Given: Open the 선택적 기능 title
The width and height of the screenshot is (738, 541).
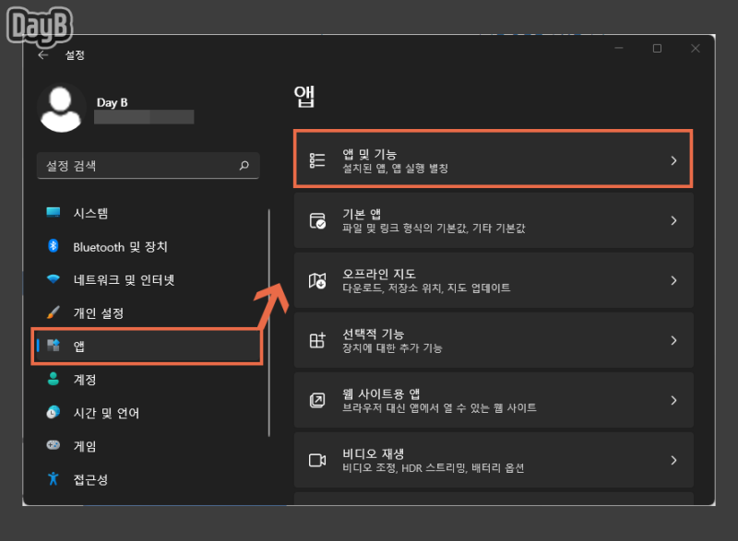Looking at the screenshot, I should [374, 335].
